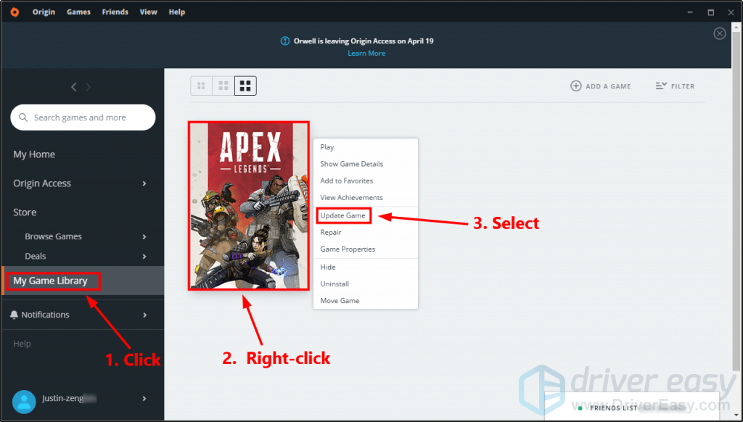Click the Origin logo icon
This screenshot has height=422, width=743.
pos(15,12)
